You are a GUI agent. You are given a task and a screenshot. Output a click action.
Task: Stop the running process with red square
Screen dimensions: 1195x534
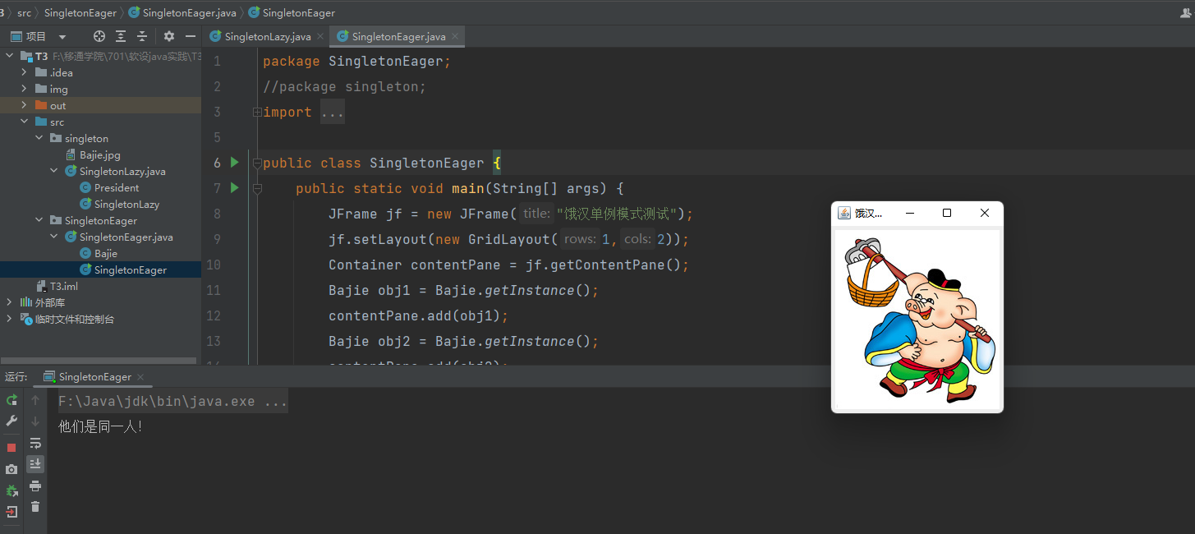pos(11,448)
